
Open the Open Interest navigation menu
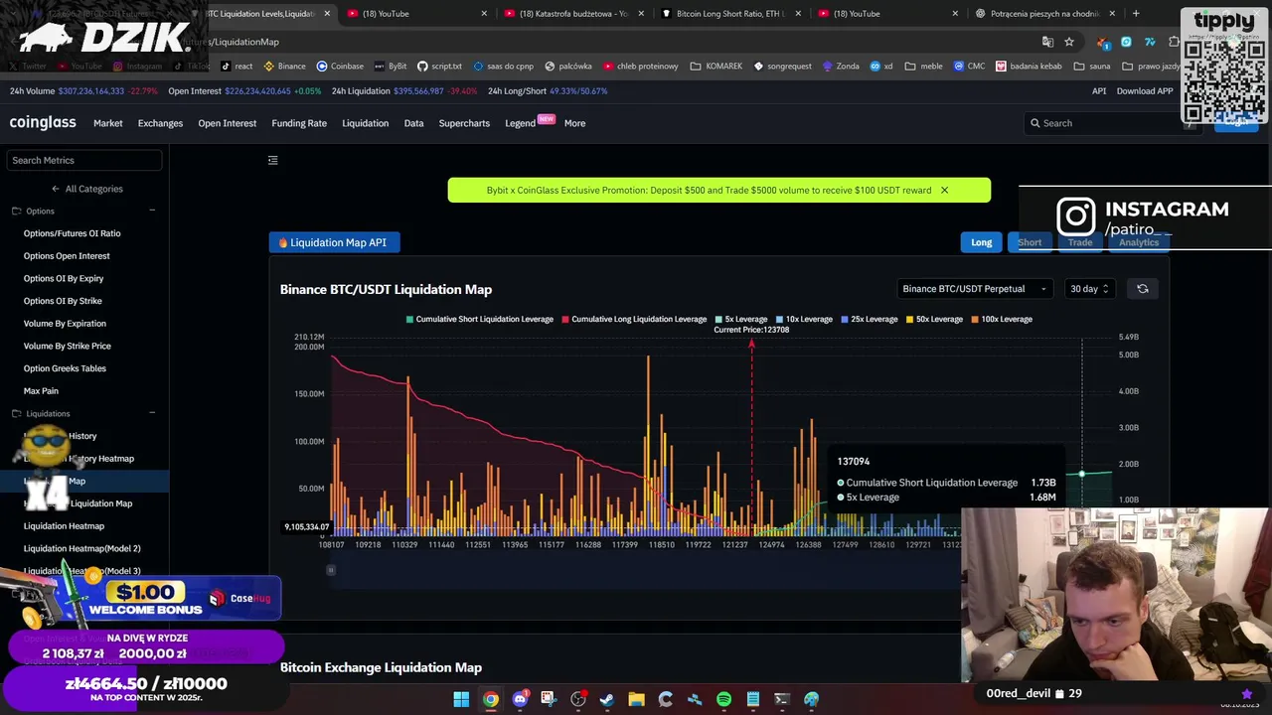click(x=227, y=123)
